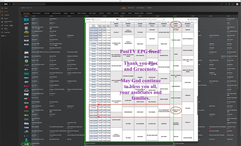Select the GAMING + ANIME guide filter
The width and height of the screenshot is (241, 146).
tap(139, 13)
